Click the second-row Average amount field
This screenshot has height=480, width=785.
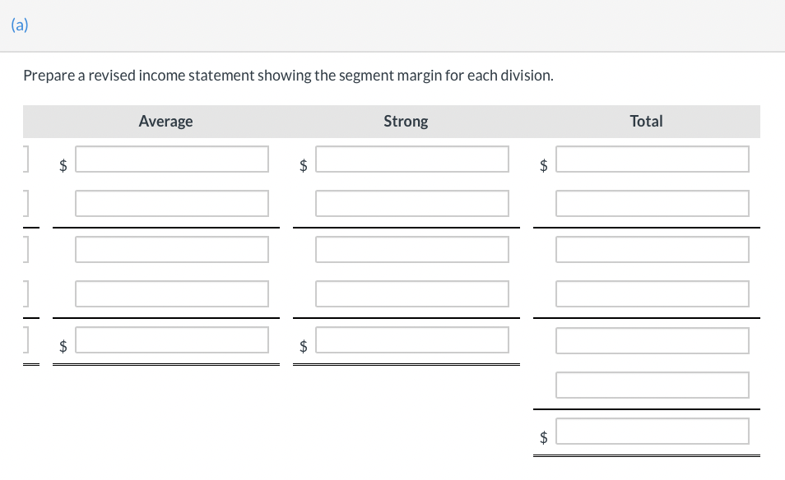172,204
